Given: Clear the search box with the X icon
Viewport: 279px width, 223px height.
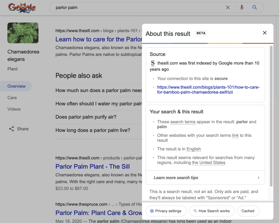Looking at the screenshot, I should pos(228,7).
